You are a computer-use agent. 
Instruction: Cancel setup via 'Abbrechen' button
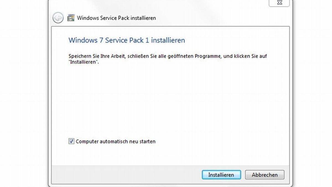pyautogui.click(x=264, y=175)
